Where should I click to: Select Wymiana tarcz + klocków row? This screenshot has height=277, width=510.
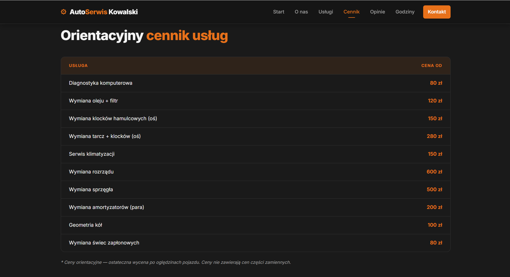point(105,136)
